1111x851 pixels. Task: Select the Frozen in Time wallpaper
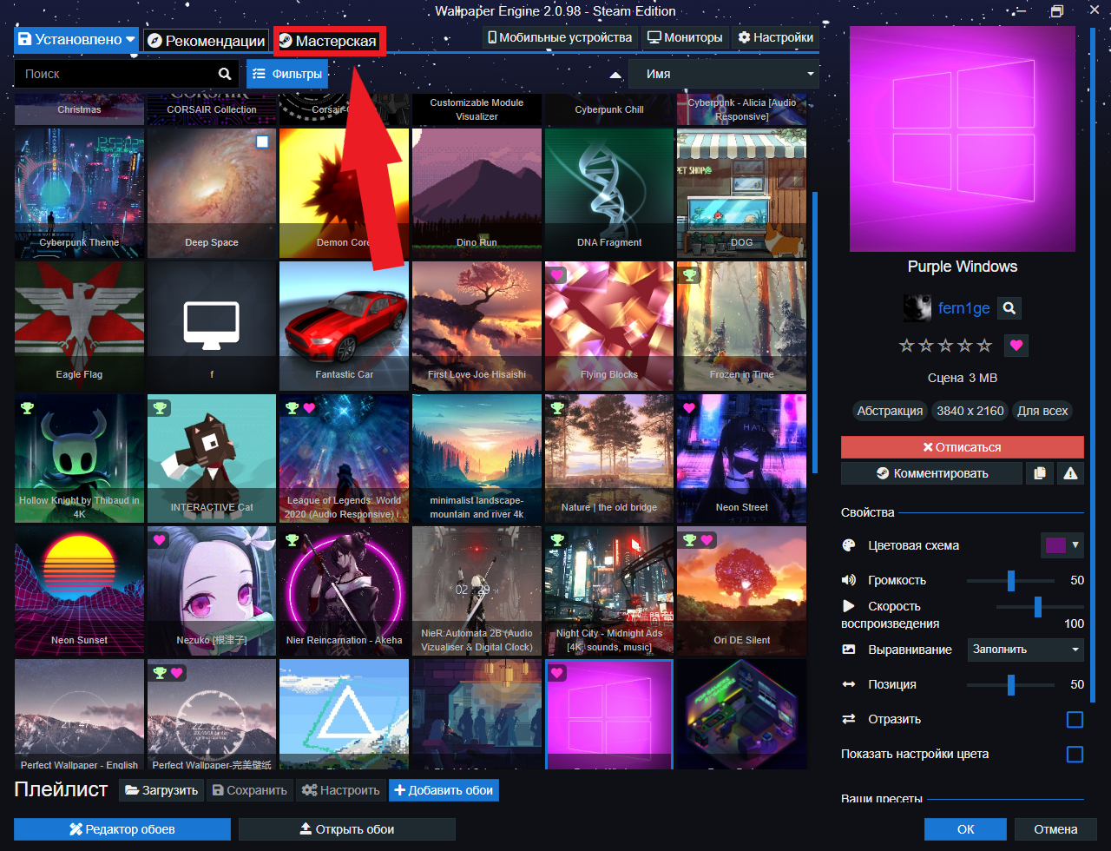(741, 326)
